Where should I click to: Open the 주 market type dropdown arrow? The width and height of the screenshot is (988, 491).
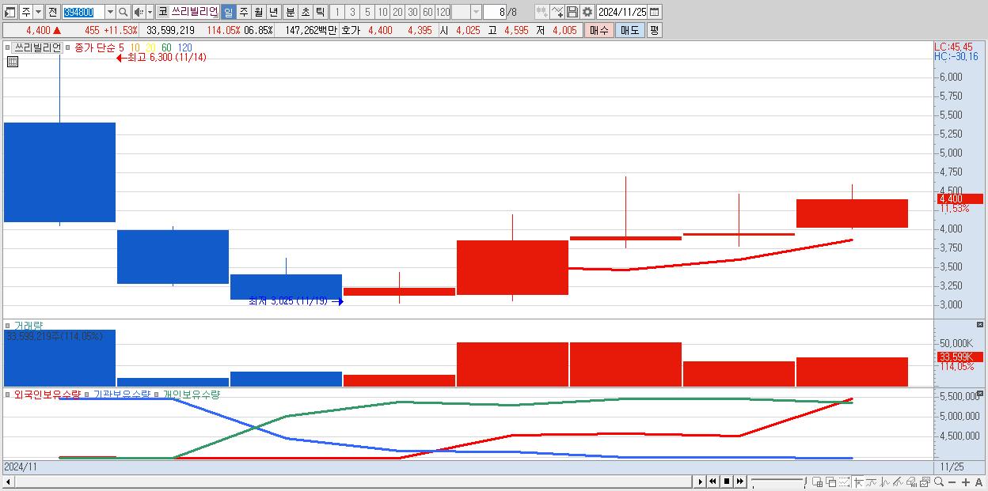pos(38,12)
